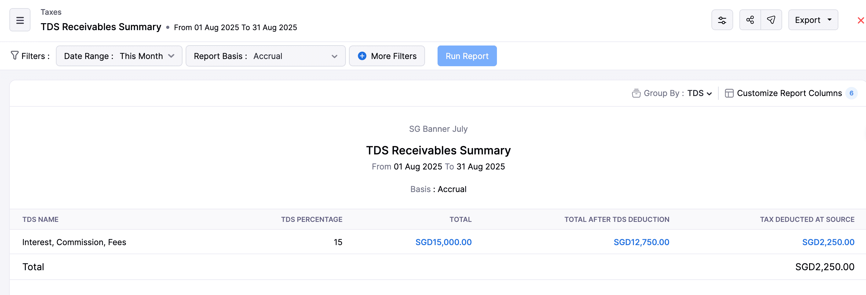The height and width of the screenshot is (295, 866).
Task: Open the Group By TDS dropdown
Action: 699,93
